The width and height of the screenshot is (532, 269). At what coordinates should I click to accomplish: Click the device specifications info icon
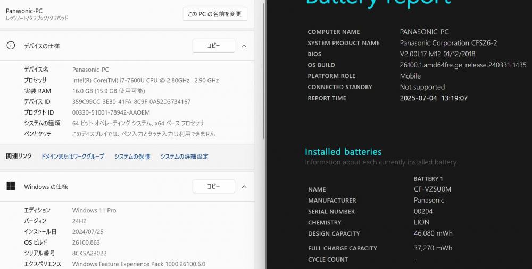tap(11, 45)
